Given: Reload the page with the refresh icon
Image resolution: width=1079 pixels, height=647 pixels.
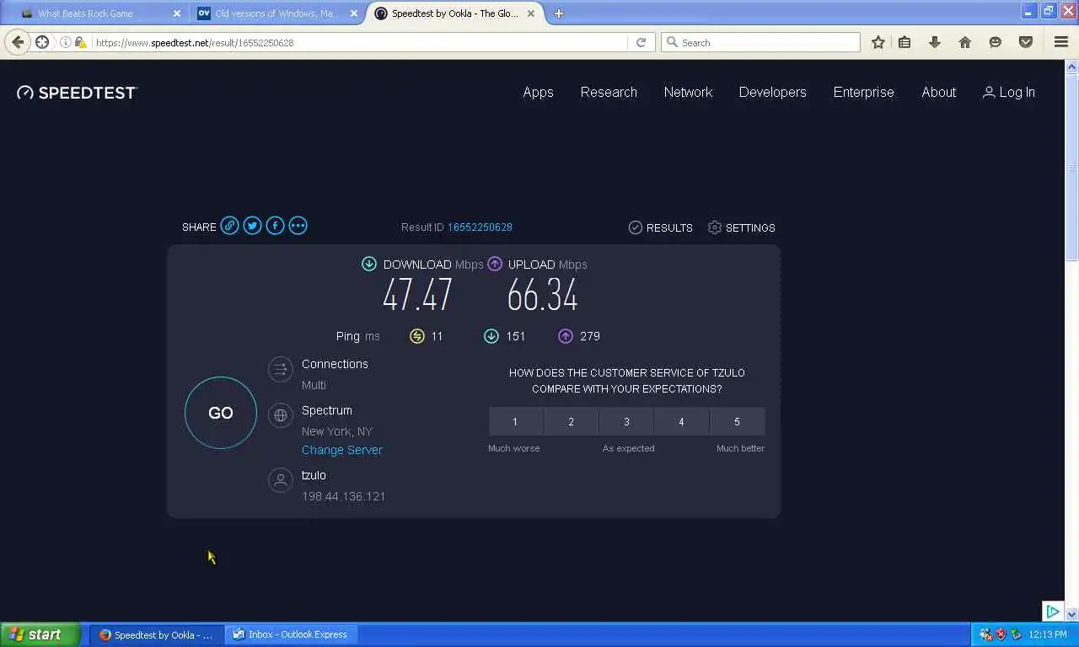Looking at the screenshot, I should pos(641,42).
